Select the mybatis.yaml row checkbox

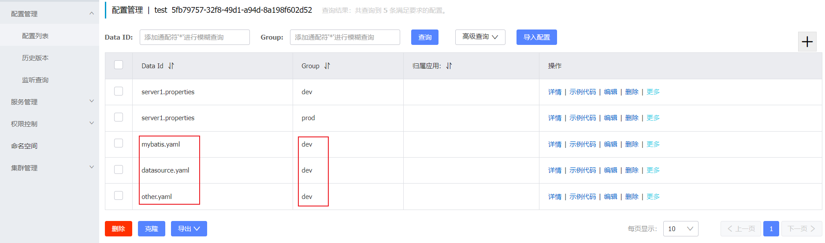click(x=119, y=143)
